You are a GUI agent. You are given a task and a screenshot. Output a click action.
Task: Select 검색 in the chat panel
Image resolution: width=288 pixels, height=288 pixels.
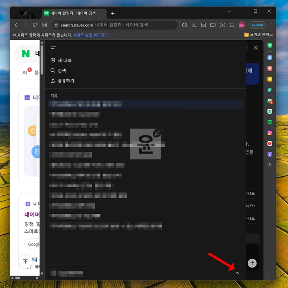click(58, 71)
